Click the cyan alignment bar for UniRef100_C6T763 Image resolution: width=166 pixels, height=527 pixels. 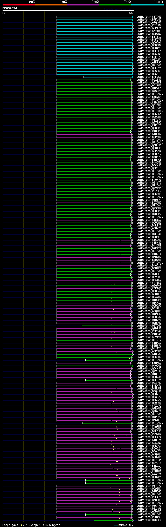coord(95,17)
